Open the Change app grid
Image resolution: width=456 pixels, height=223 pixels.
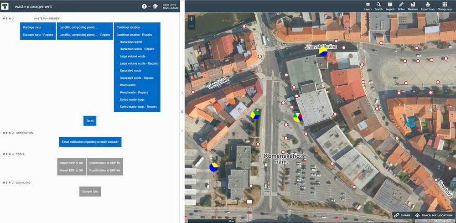[x=444, y=6]
